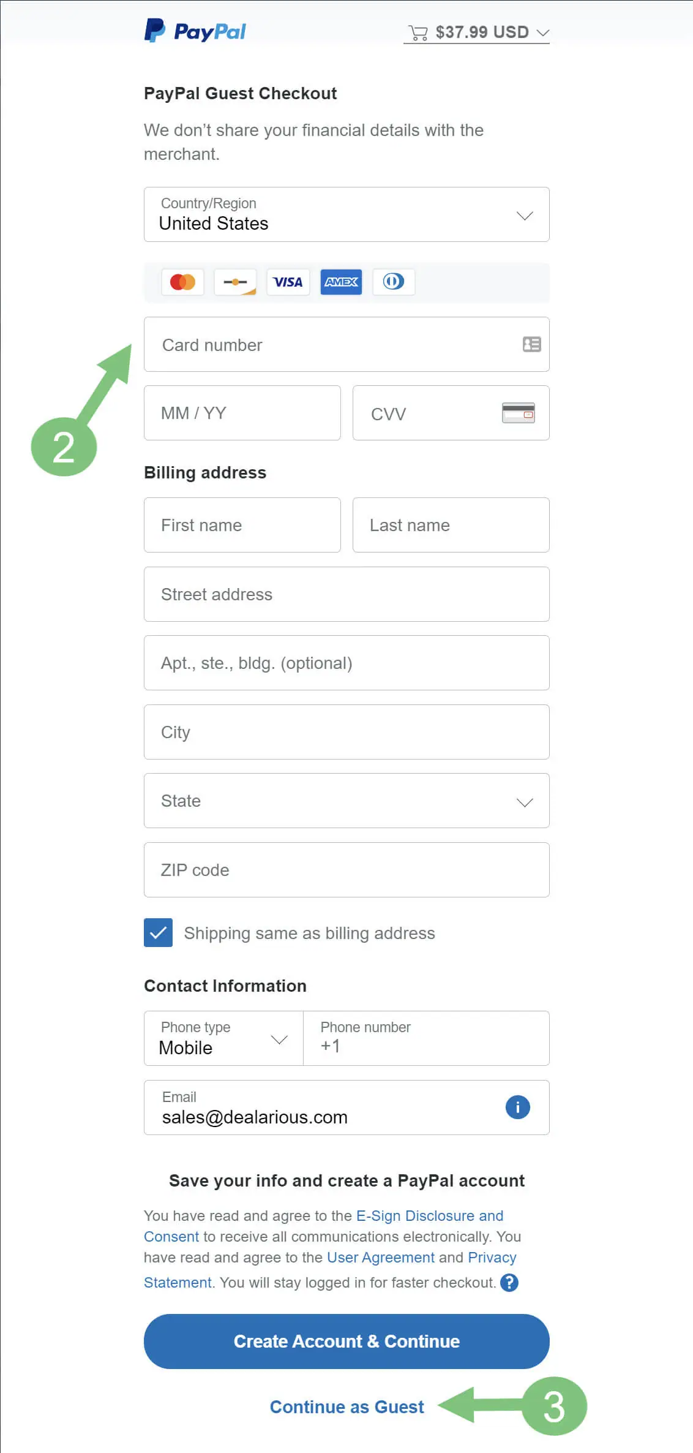Viewport: 693px width, 1453px height.
Task: Click the Visa card icon
Action: (x=288, y=282)
